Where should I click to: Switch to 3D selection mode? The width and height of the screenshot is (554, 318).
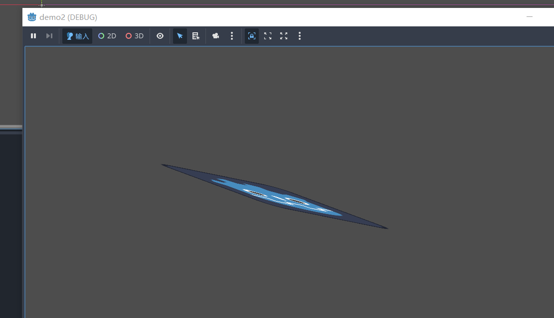pos(135,36)
